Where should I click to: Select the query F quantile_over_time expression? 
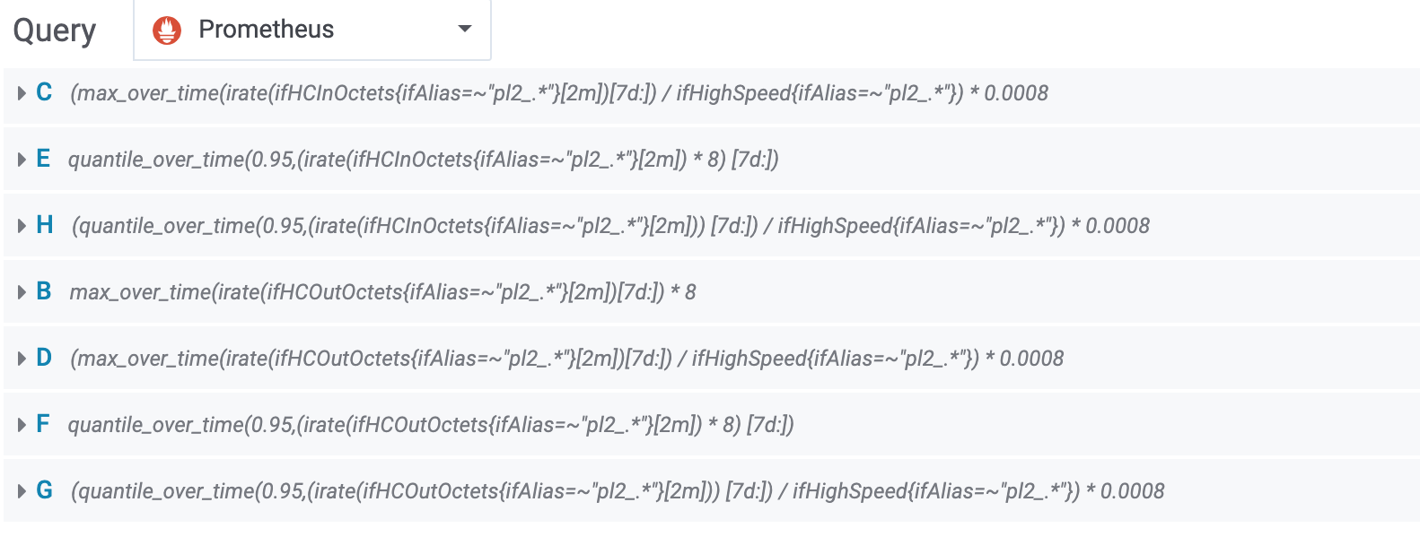tap(431, 425)
